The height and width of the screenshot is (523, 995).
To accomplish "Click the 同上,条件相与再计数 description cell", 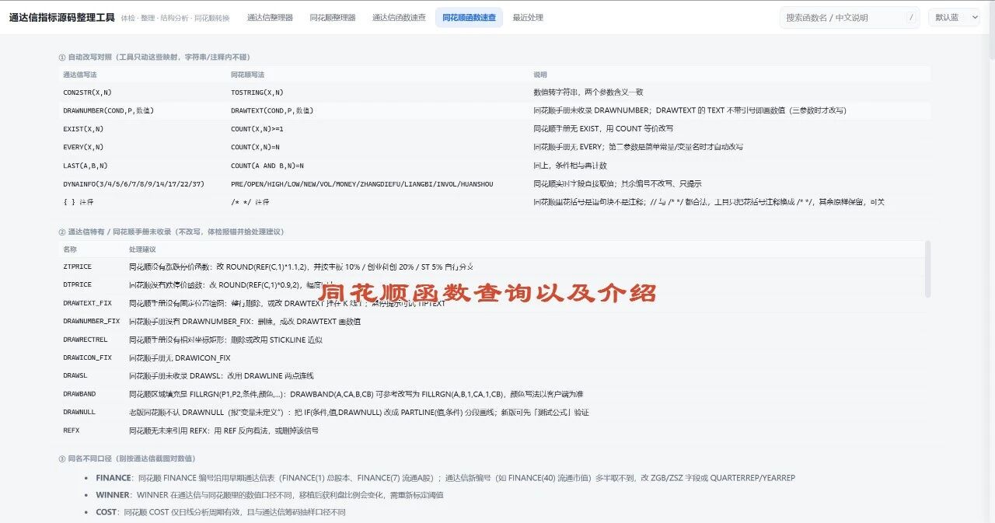I will click(570, 166).
